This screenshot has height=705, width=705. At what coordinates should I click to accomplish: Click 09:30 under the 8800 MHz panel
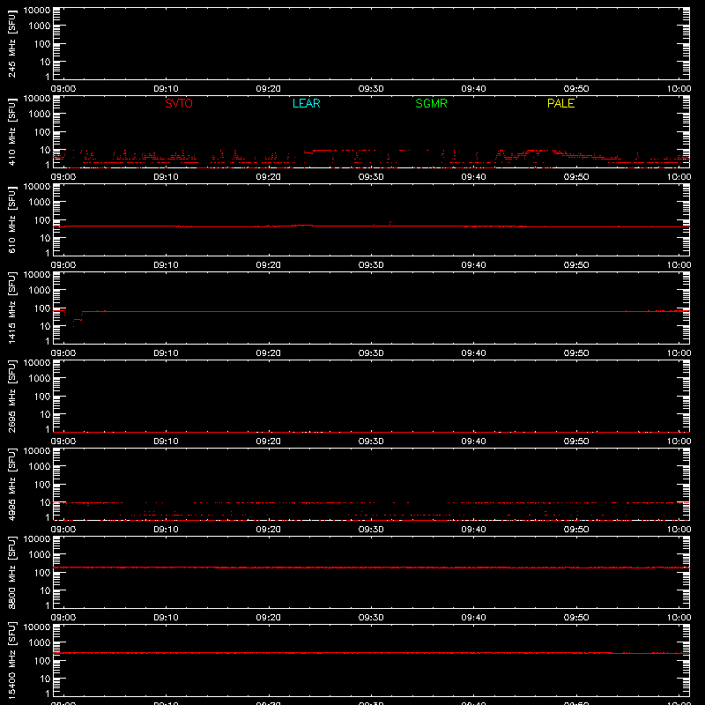coord(371,618)
